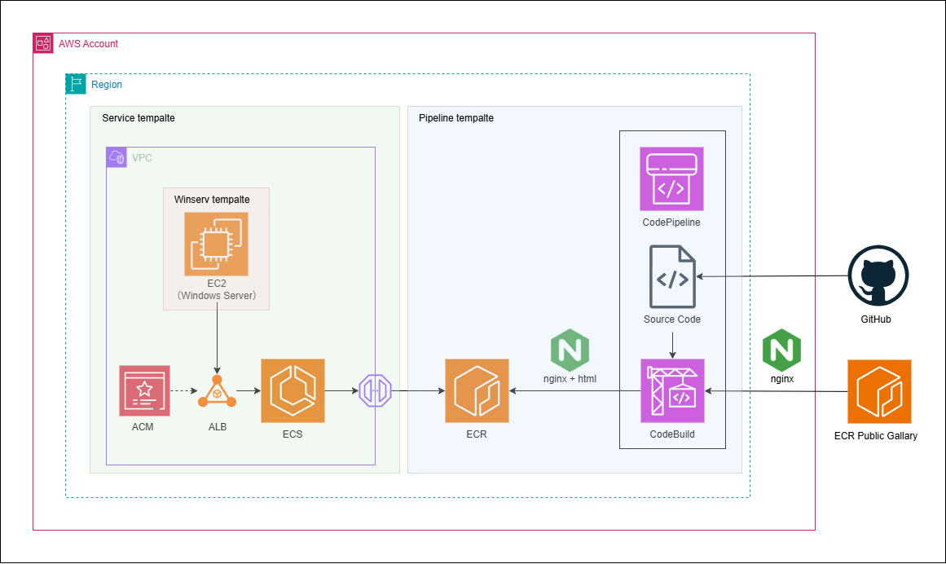The image size is (946, 564).
Task: Select the ACM certificate icon
Action: pos(144,391)
